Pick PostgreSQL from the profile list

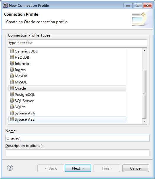(x=67, y=94)
